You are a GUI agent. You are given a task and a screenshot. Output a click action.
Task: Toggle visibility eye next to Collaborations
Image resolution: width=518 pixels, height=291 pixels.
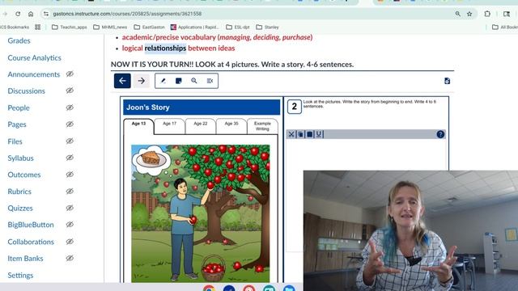point(70,242)
